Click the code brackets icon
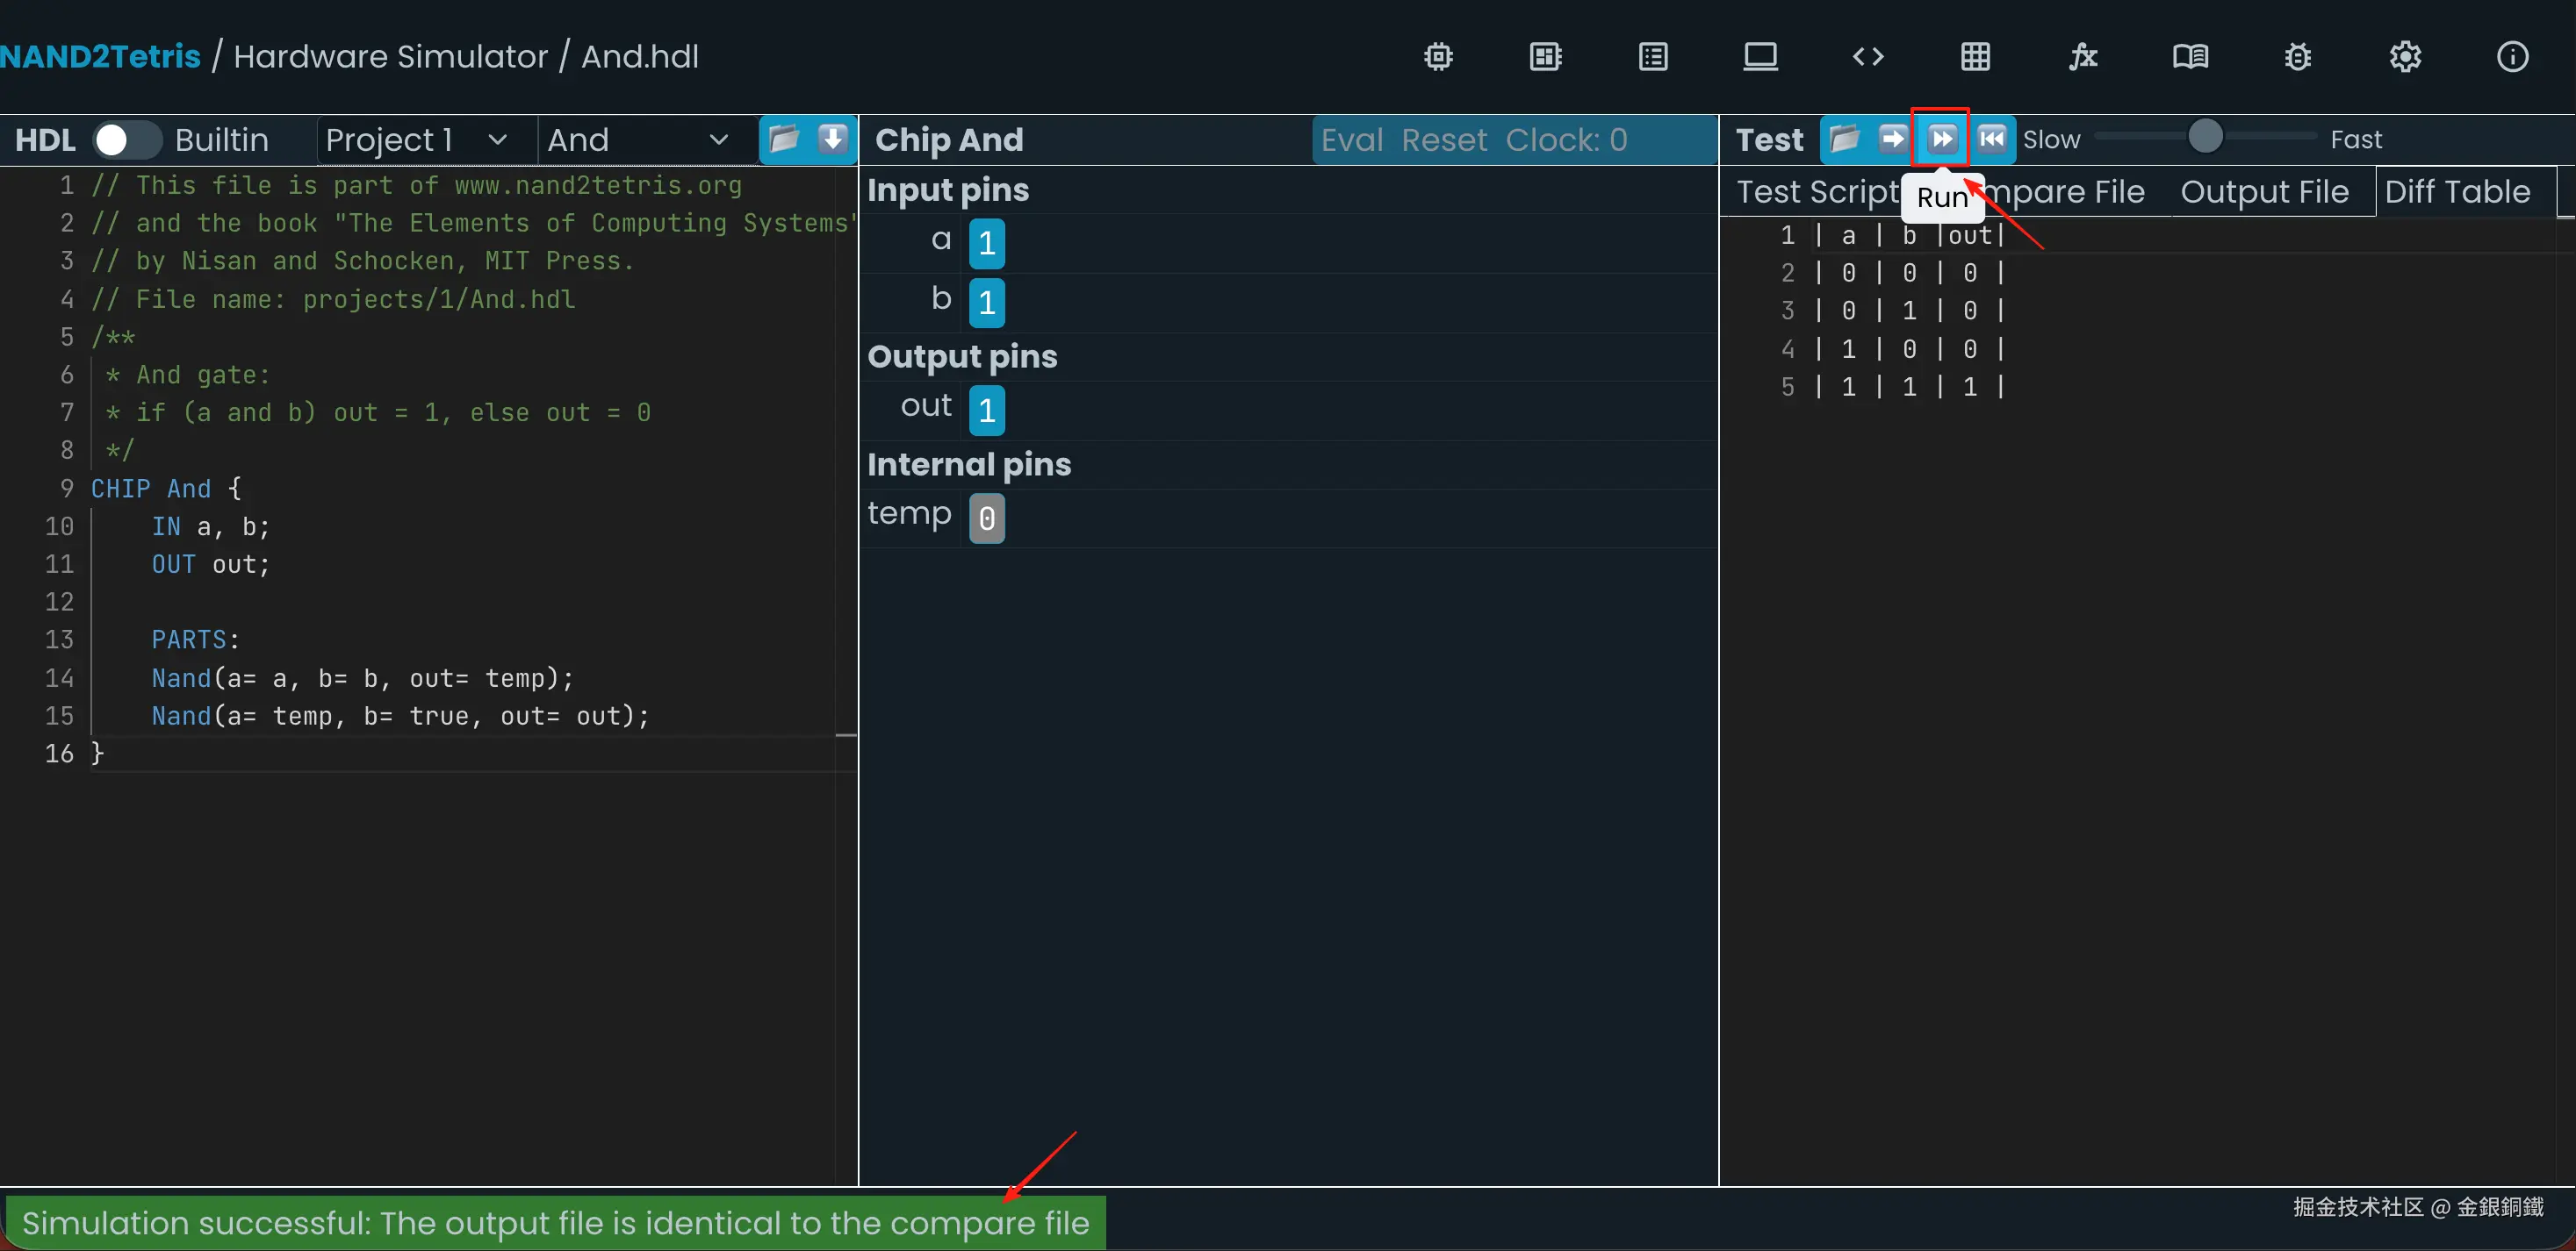The width and height of the screenshot is (2576, 1251). point(1868,57)
